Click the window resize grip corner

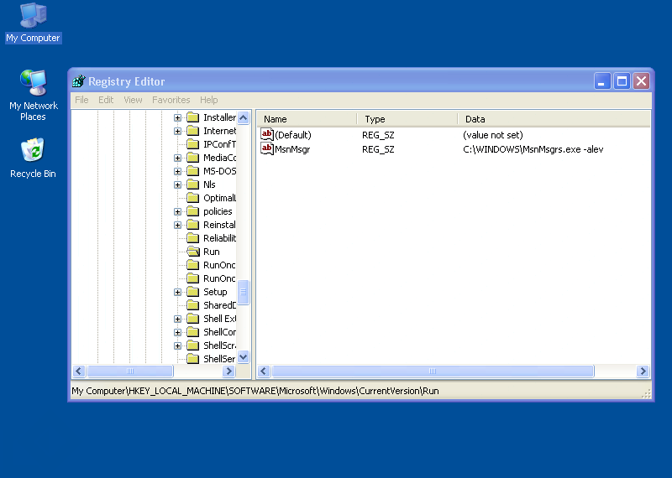point(646,394)
